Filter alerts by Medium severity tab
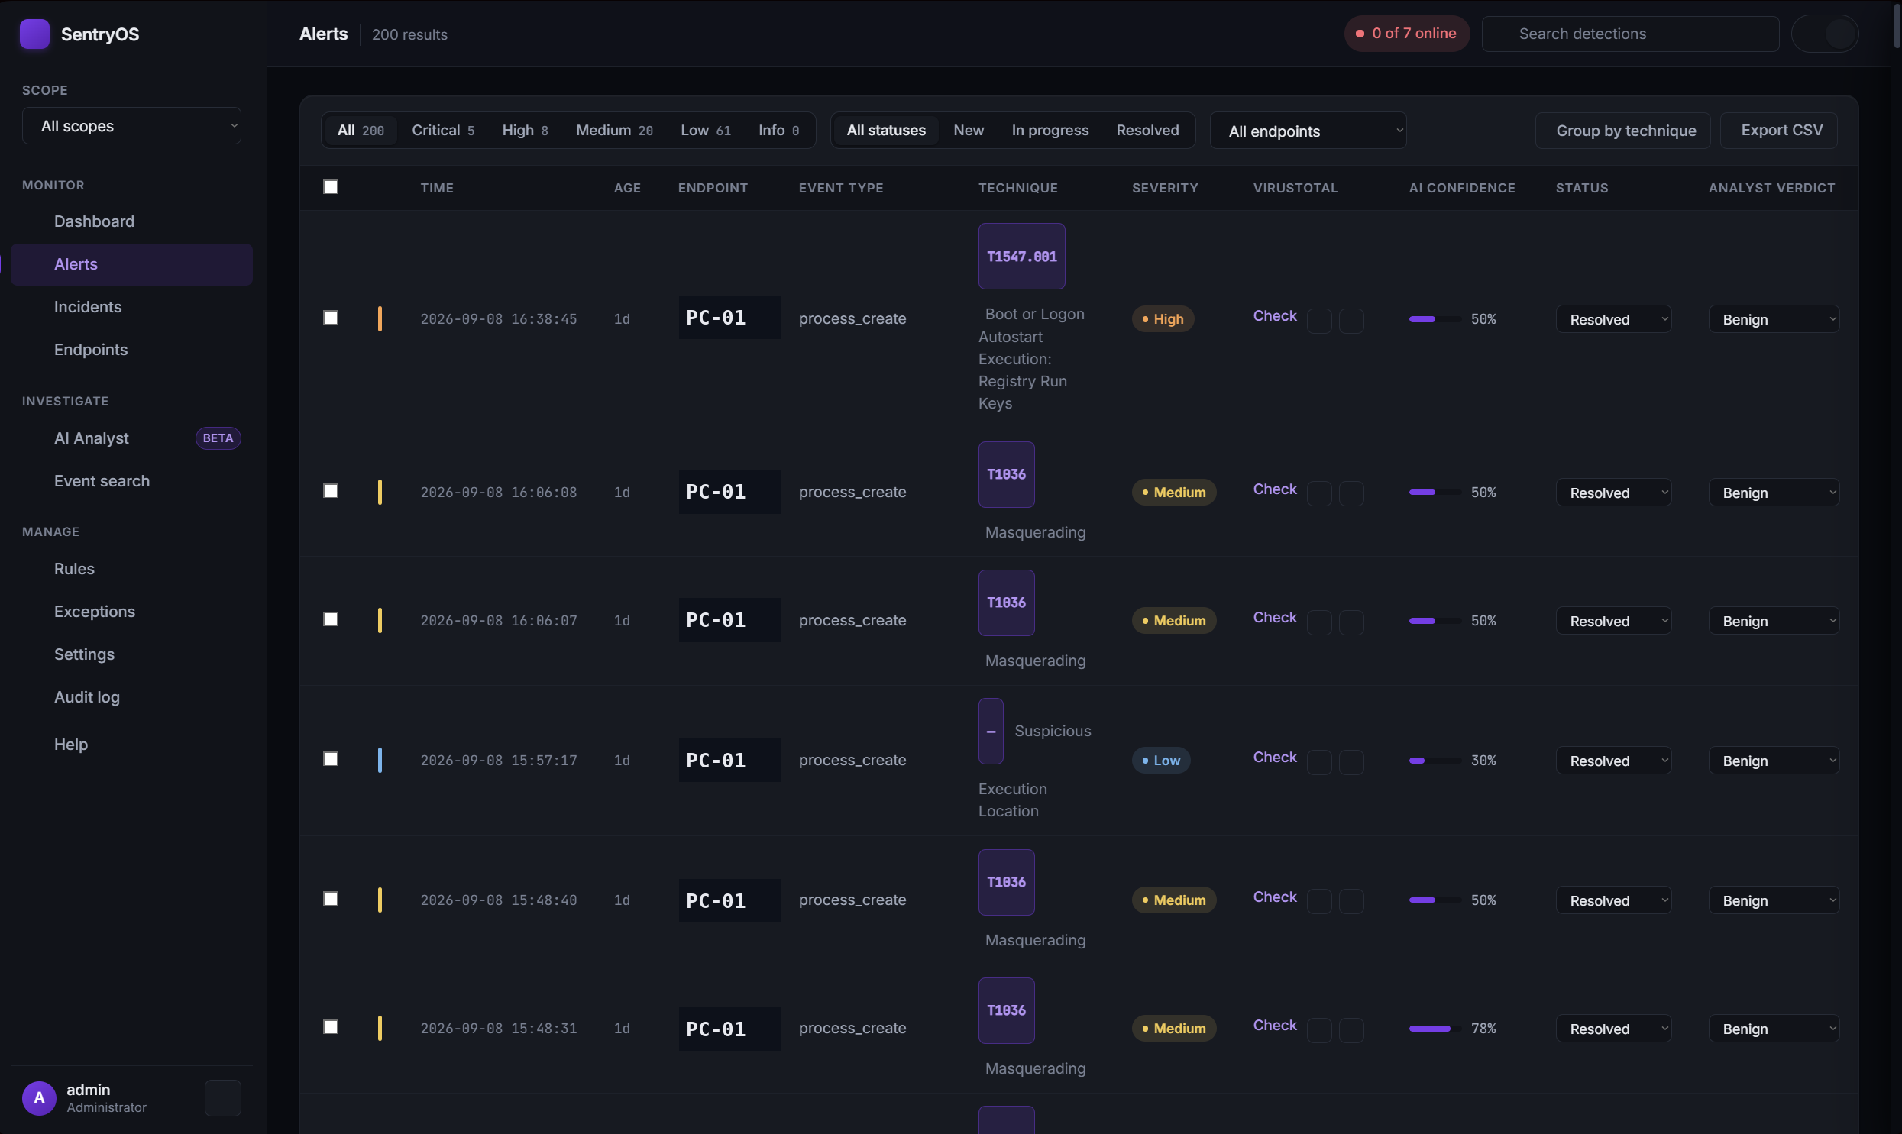This screenshot has width=1902, height=1134. pyautogui.click(x=614, y=130)
